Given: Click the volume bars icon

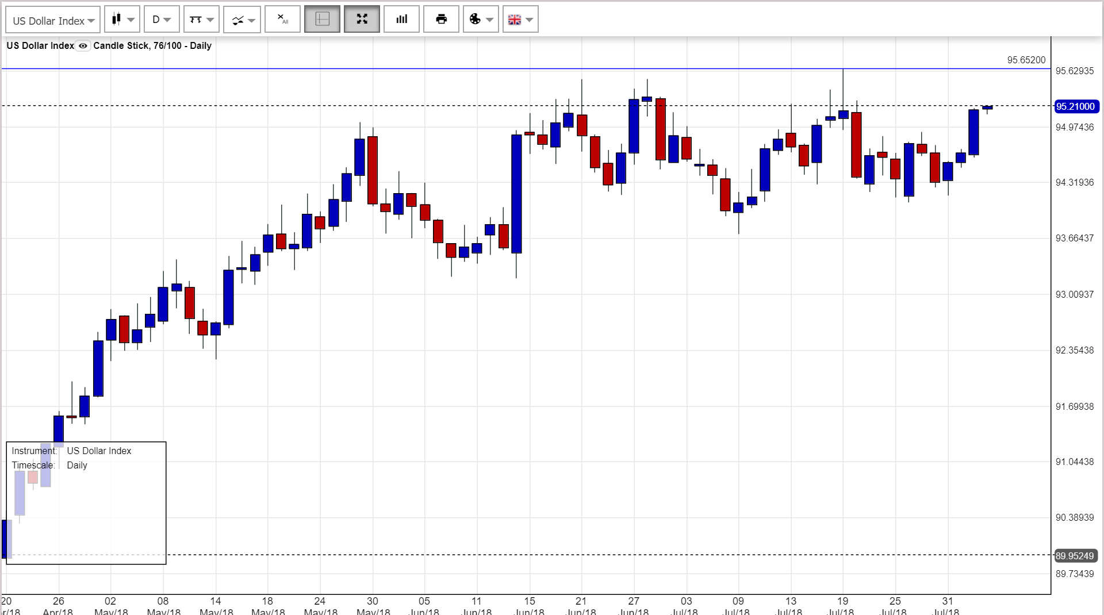Looking at the screenshot, I should point(401,20).
